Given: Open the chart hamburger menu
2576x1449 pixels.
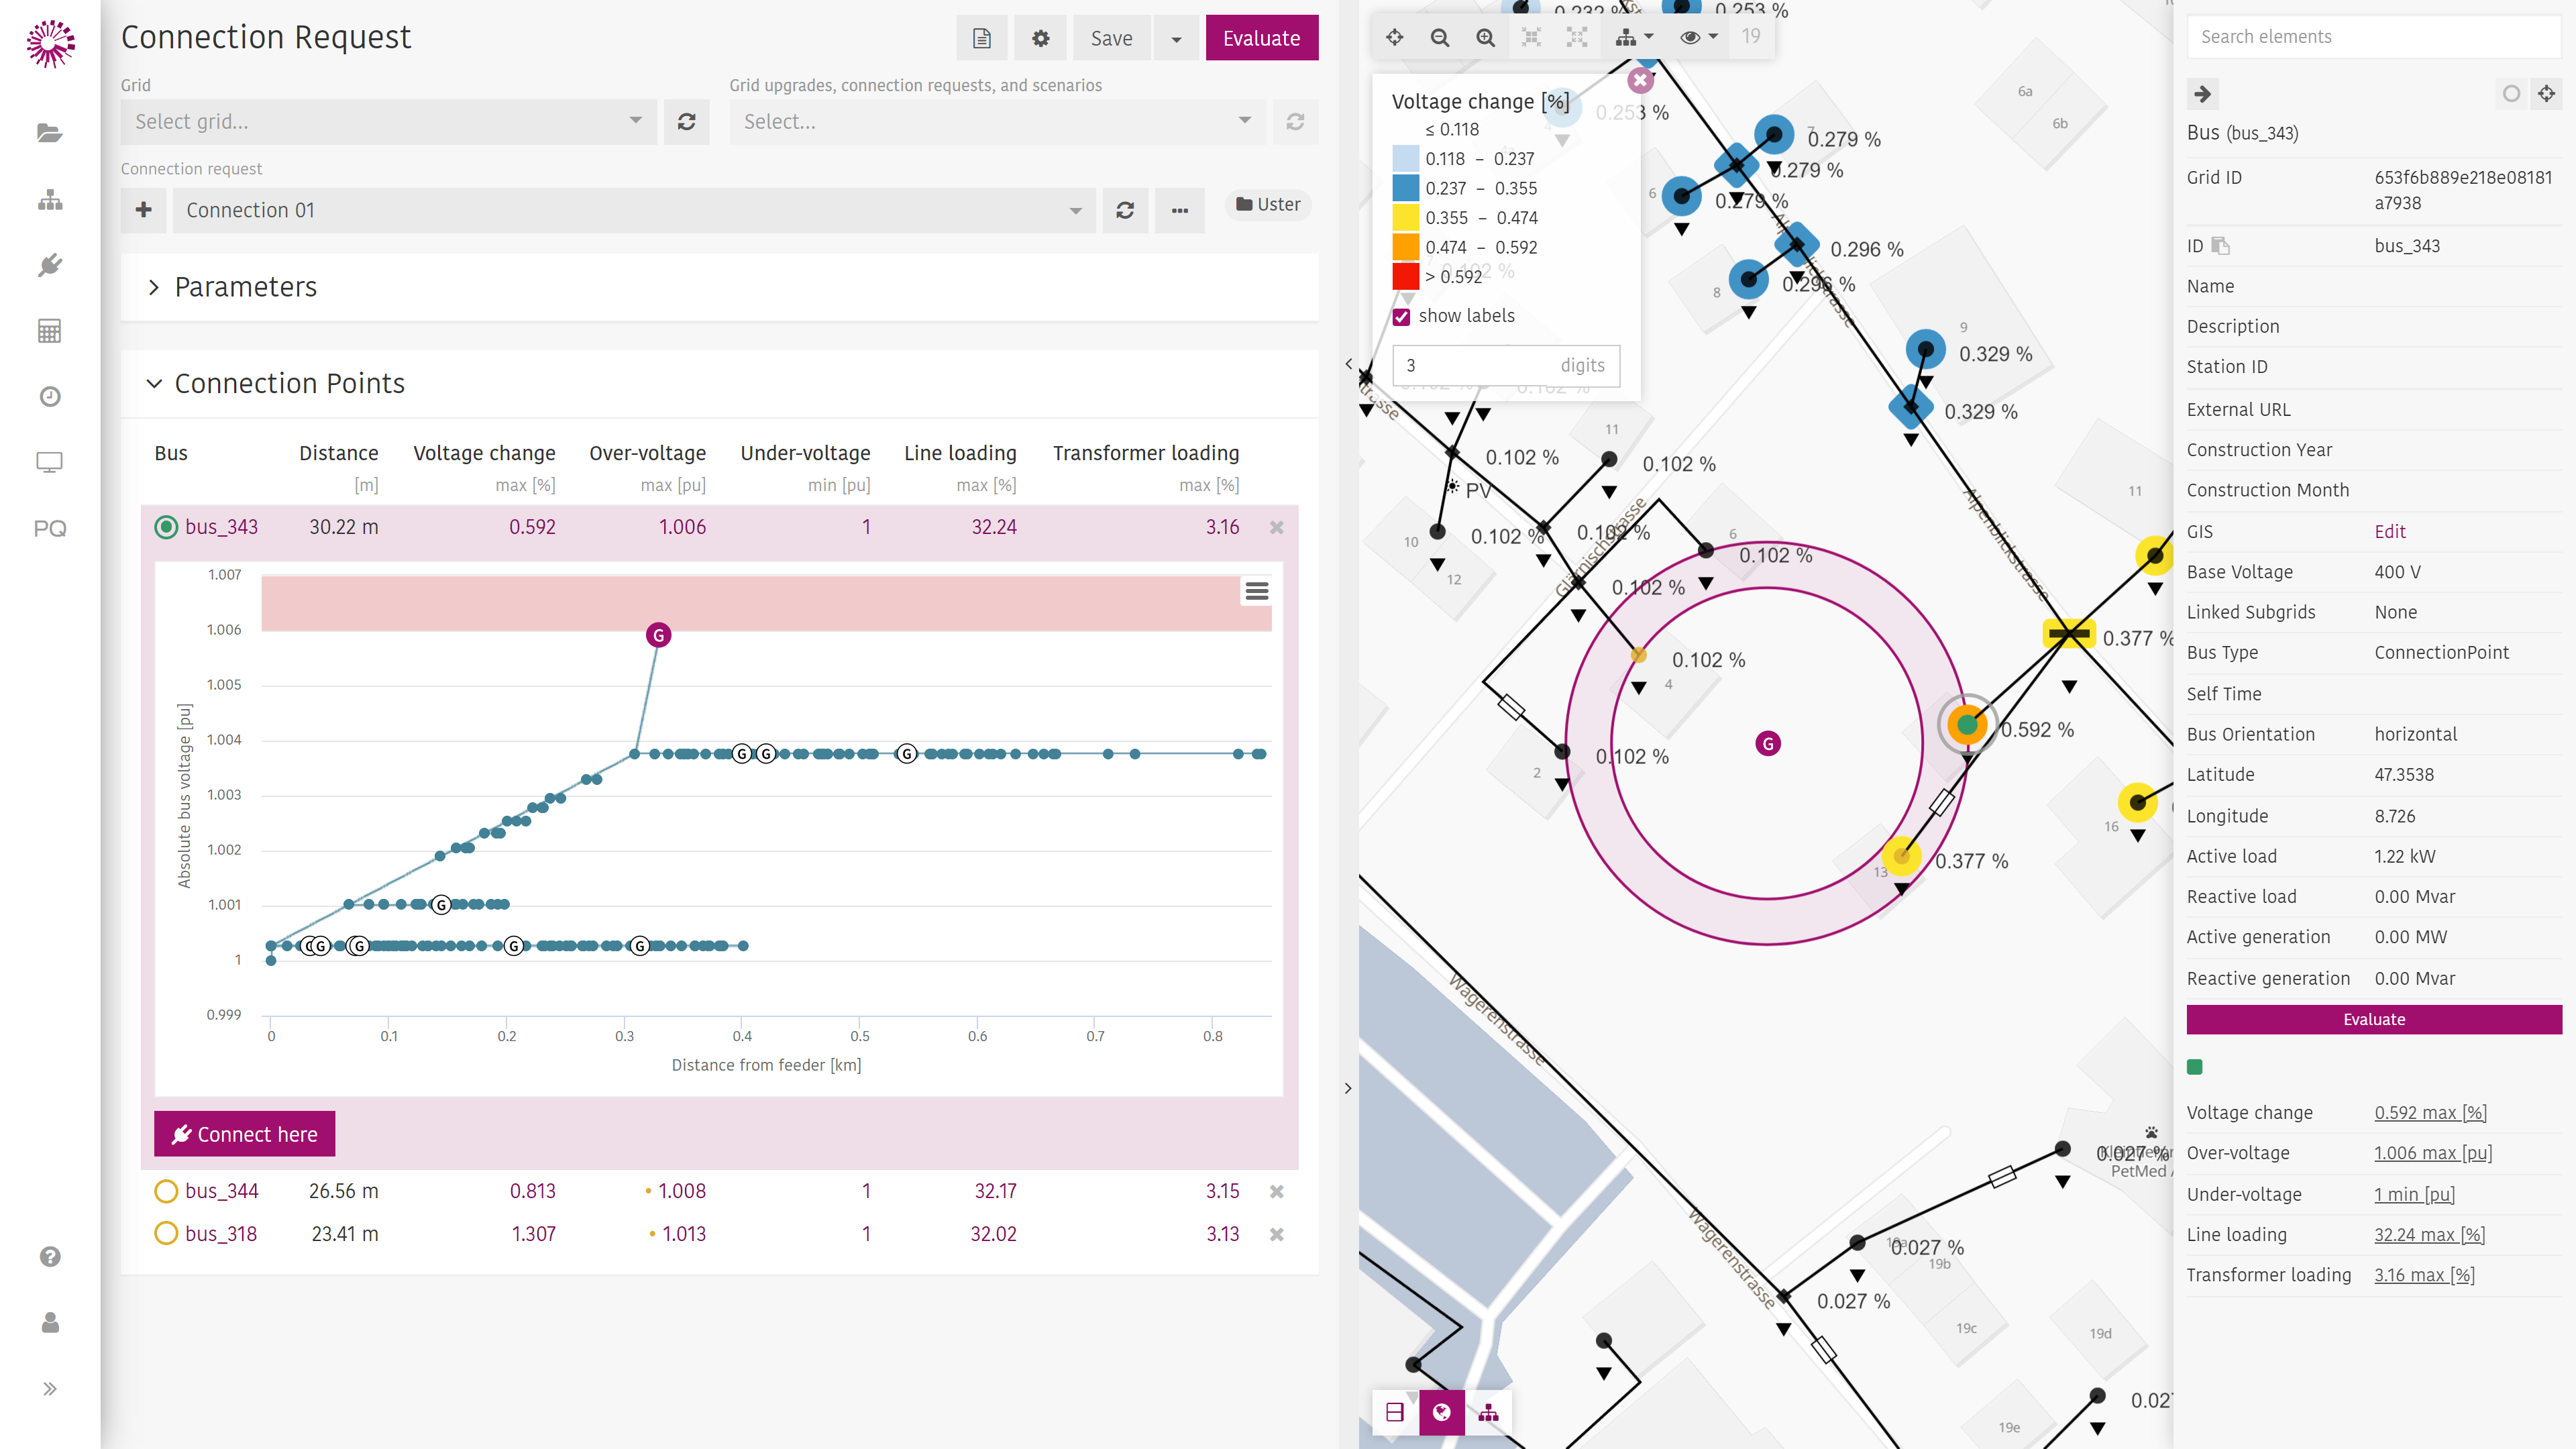Looking at the screenshot, I should 1257,592.
